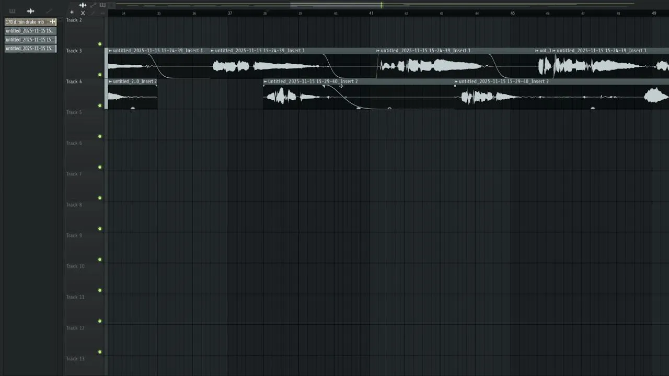Mute Track 3 with its green light
The width and height of the screenshot is (669, 376).
[x=100, y=75]
